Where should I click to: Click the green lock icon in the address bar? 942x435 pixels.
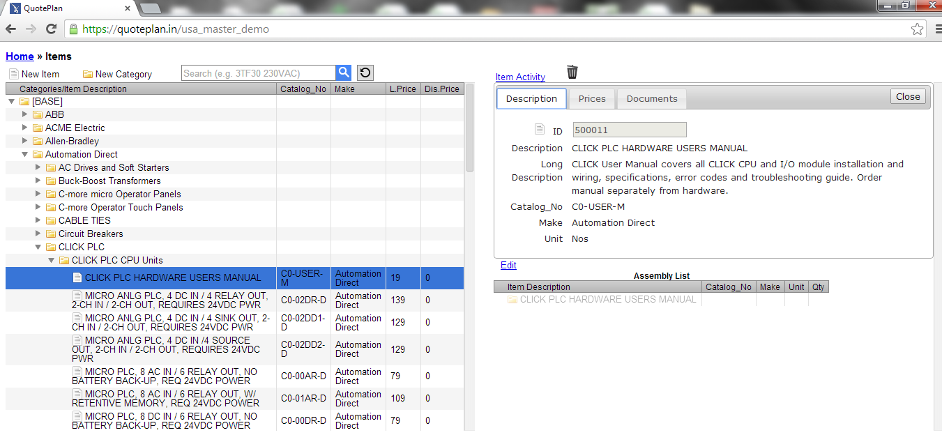(x=74, y=29)
